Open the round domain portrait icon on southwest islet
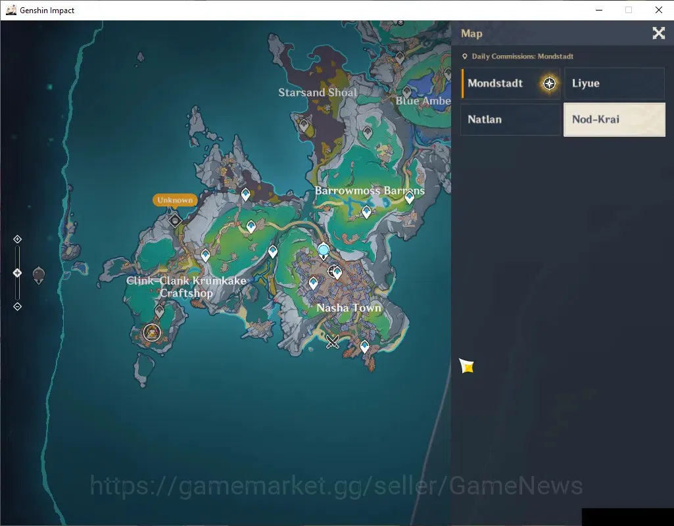 coord(152,332)
